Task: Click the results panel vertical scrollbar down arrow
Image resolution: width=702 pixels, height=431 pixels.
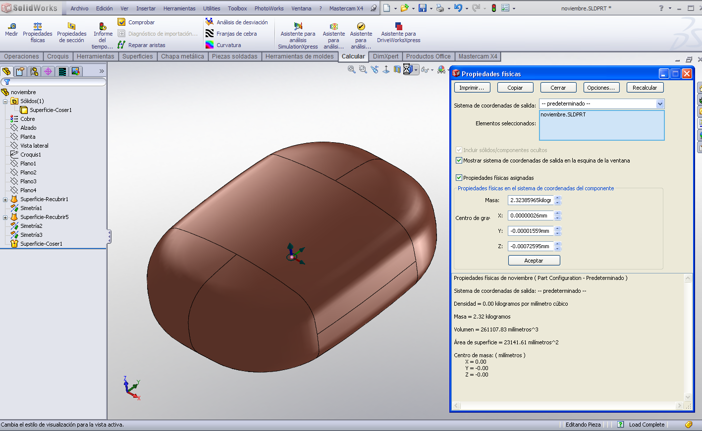Action: click(x=688, y=397)
